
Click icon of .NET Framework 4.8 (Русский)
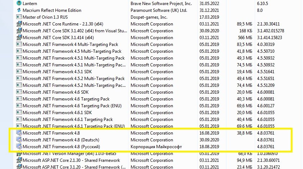(x=19, y=147)
